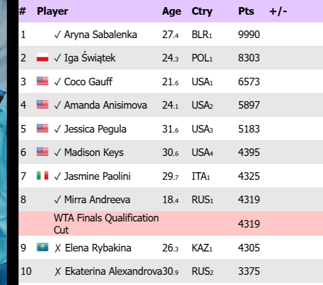Viewport: 323px width, 285px height.
Task: Click the +/- column header
Action: [x=278, y=11]
